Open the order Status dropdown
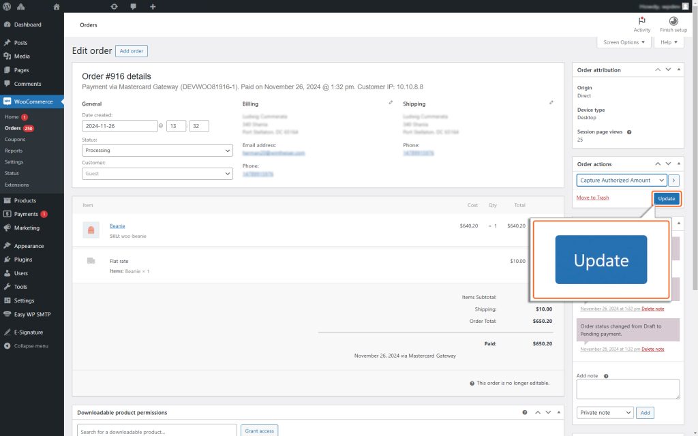This screenshot has width=698, height=436. [157, 151]
